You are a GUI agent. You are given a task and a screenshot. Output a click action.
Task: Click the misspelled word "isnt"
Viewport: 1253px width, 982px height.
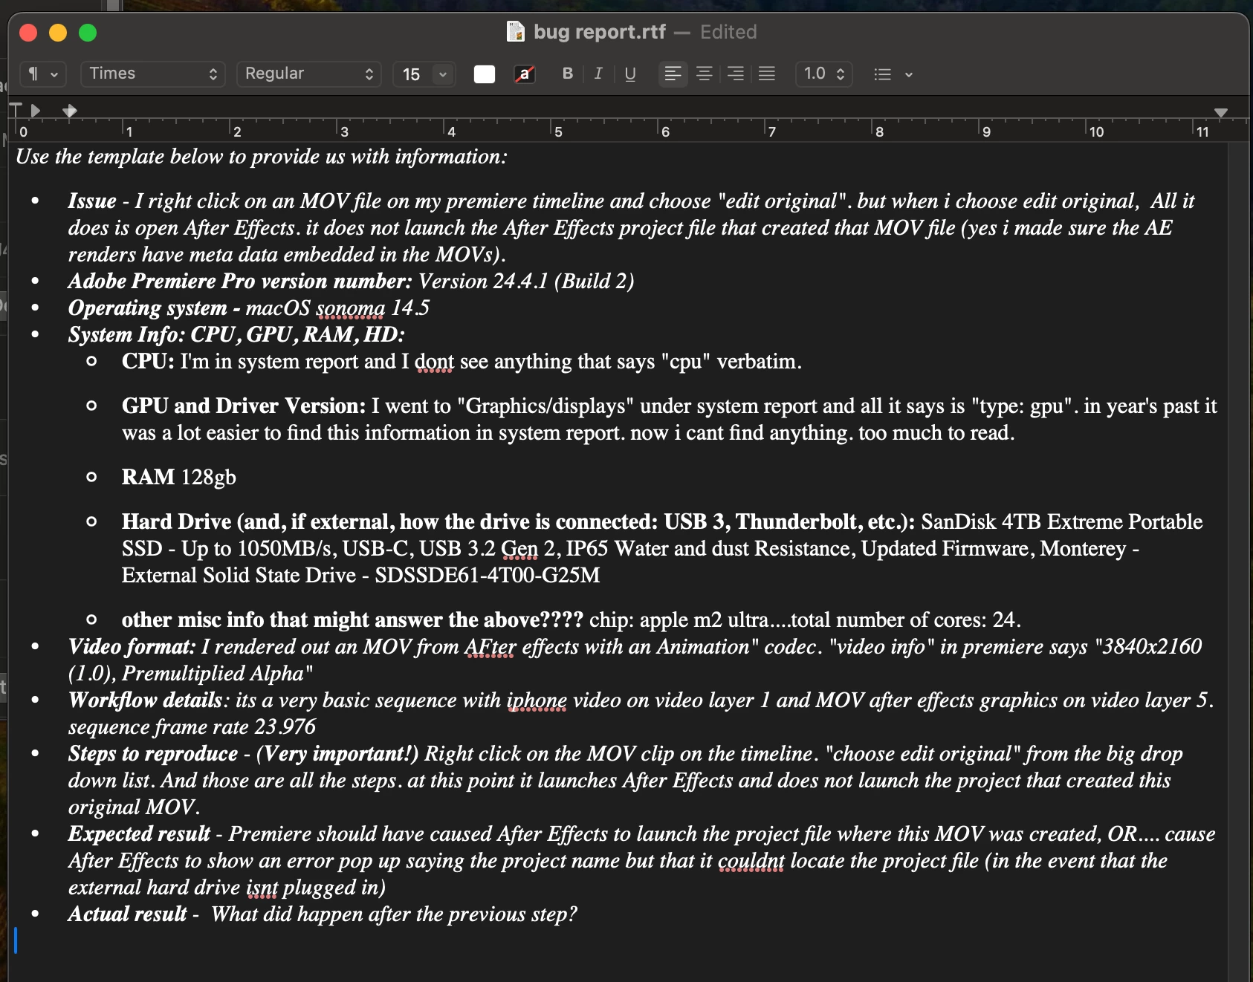(x=262, y=887)
